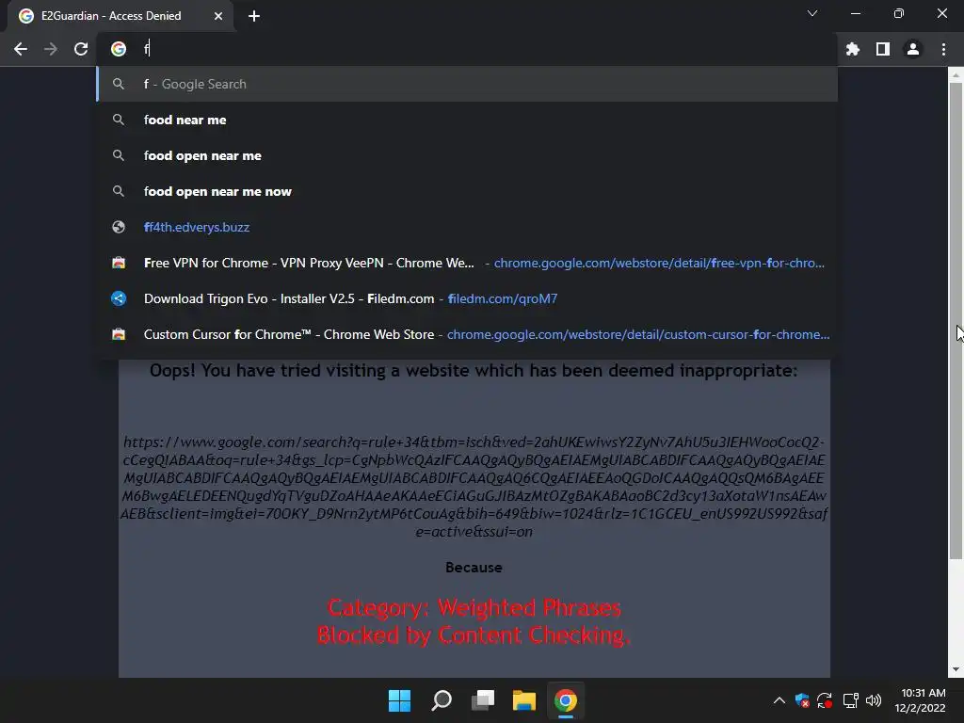Viewport: 964px width, 723px height.
Task: Open the Free VPN for Chrome VeePN suggestion
Action: coord(467,263)
